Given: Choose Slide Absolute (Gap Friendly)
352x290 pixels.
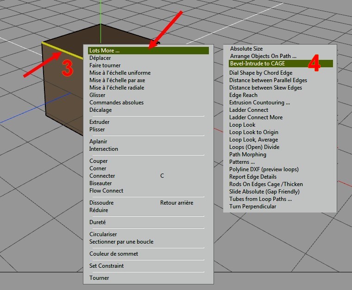Looking at the screenshot, I should click(x=264, y=192).
